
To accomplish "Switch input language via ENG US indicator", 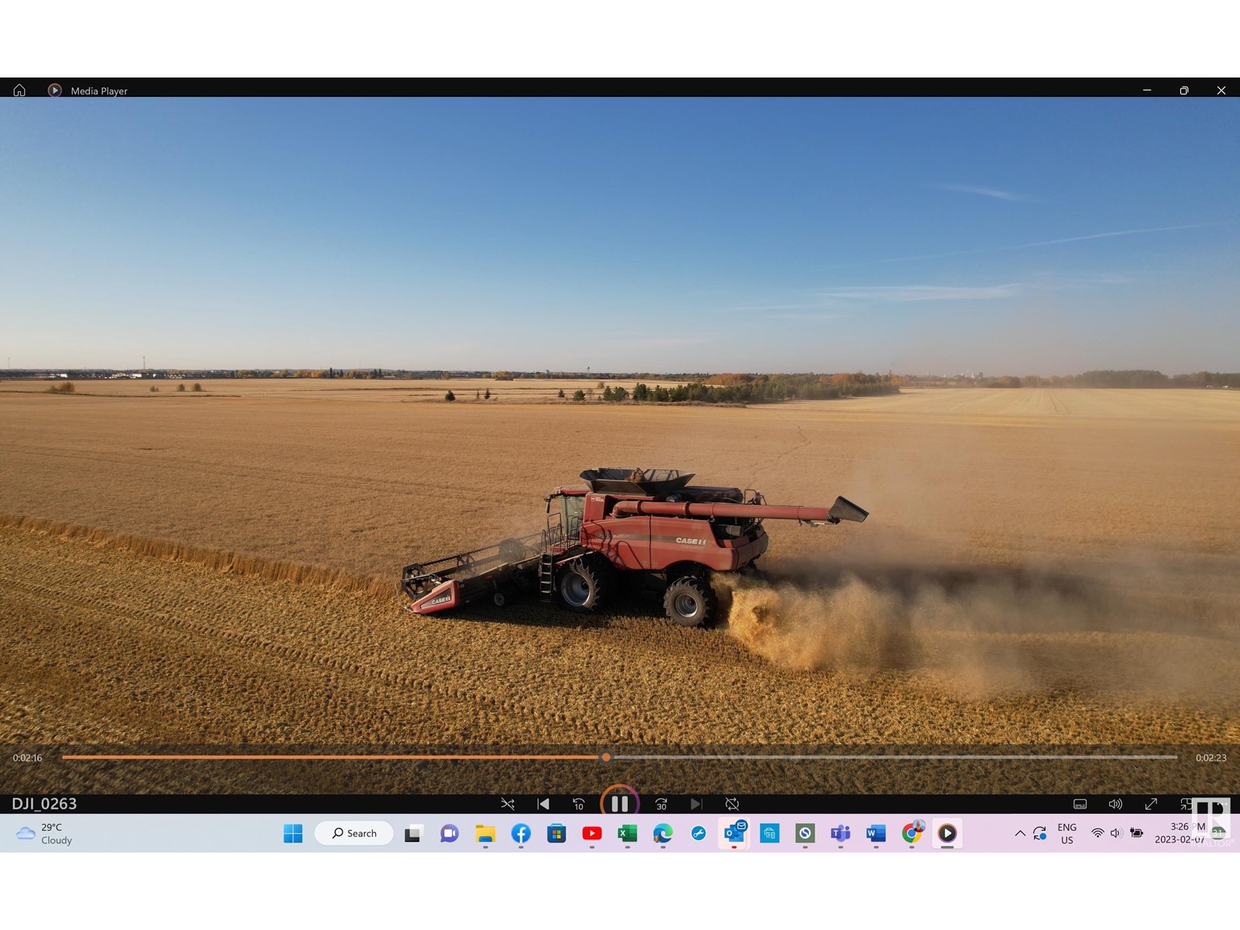I will pos(1067,834).
